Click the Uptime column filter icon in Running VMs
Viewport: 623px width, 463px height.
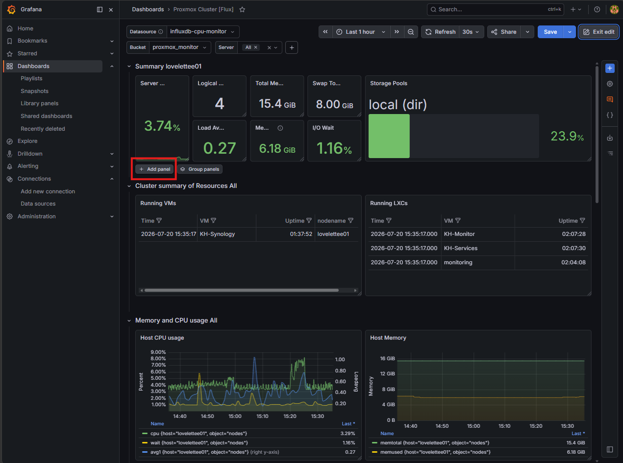click(309, 221)
